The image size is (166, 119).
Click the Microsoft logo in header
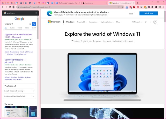pos(54,22)
